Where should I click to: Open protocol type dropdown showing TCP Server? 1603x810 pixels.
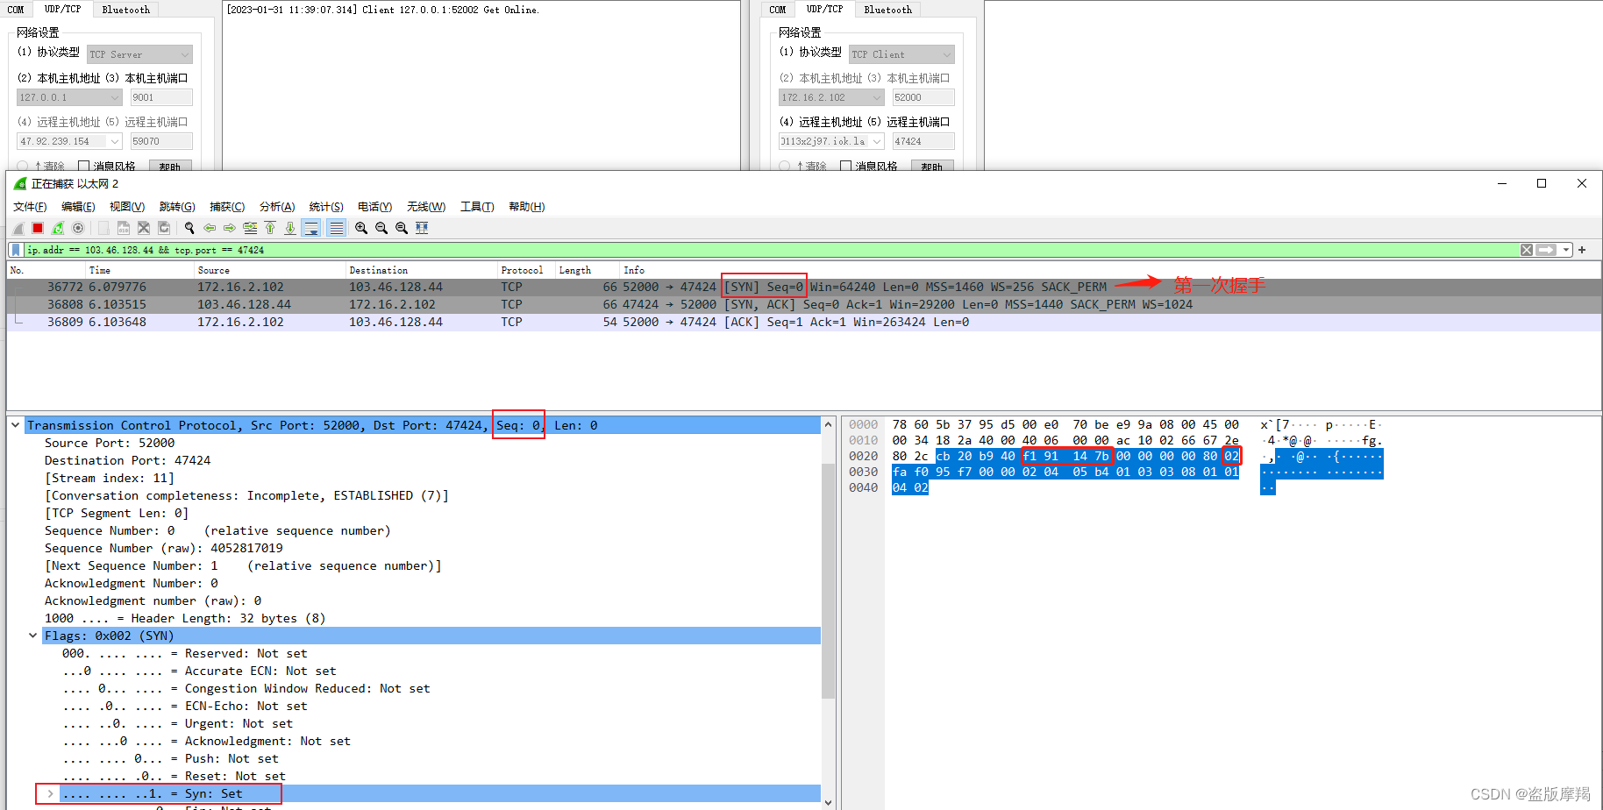pos(139,54)
